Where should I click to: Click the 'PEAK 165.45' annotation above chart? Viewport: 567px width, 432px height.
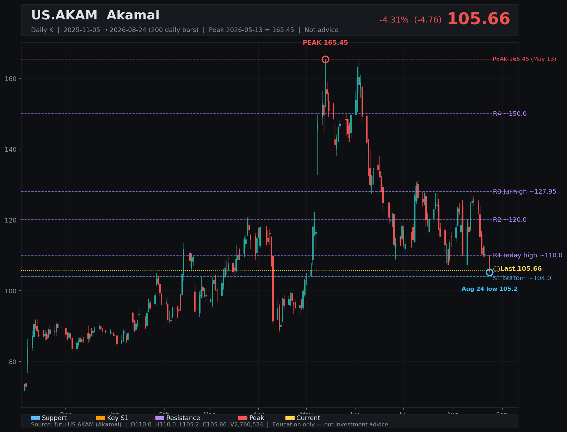click(325, 43)
